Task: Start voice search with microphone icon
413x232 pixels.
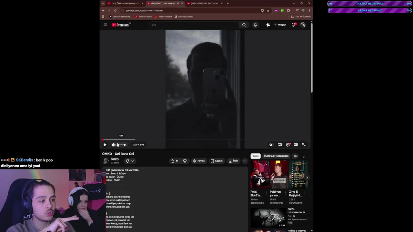Action: tap(255, 25)
